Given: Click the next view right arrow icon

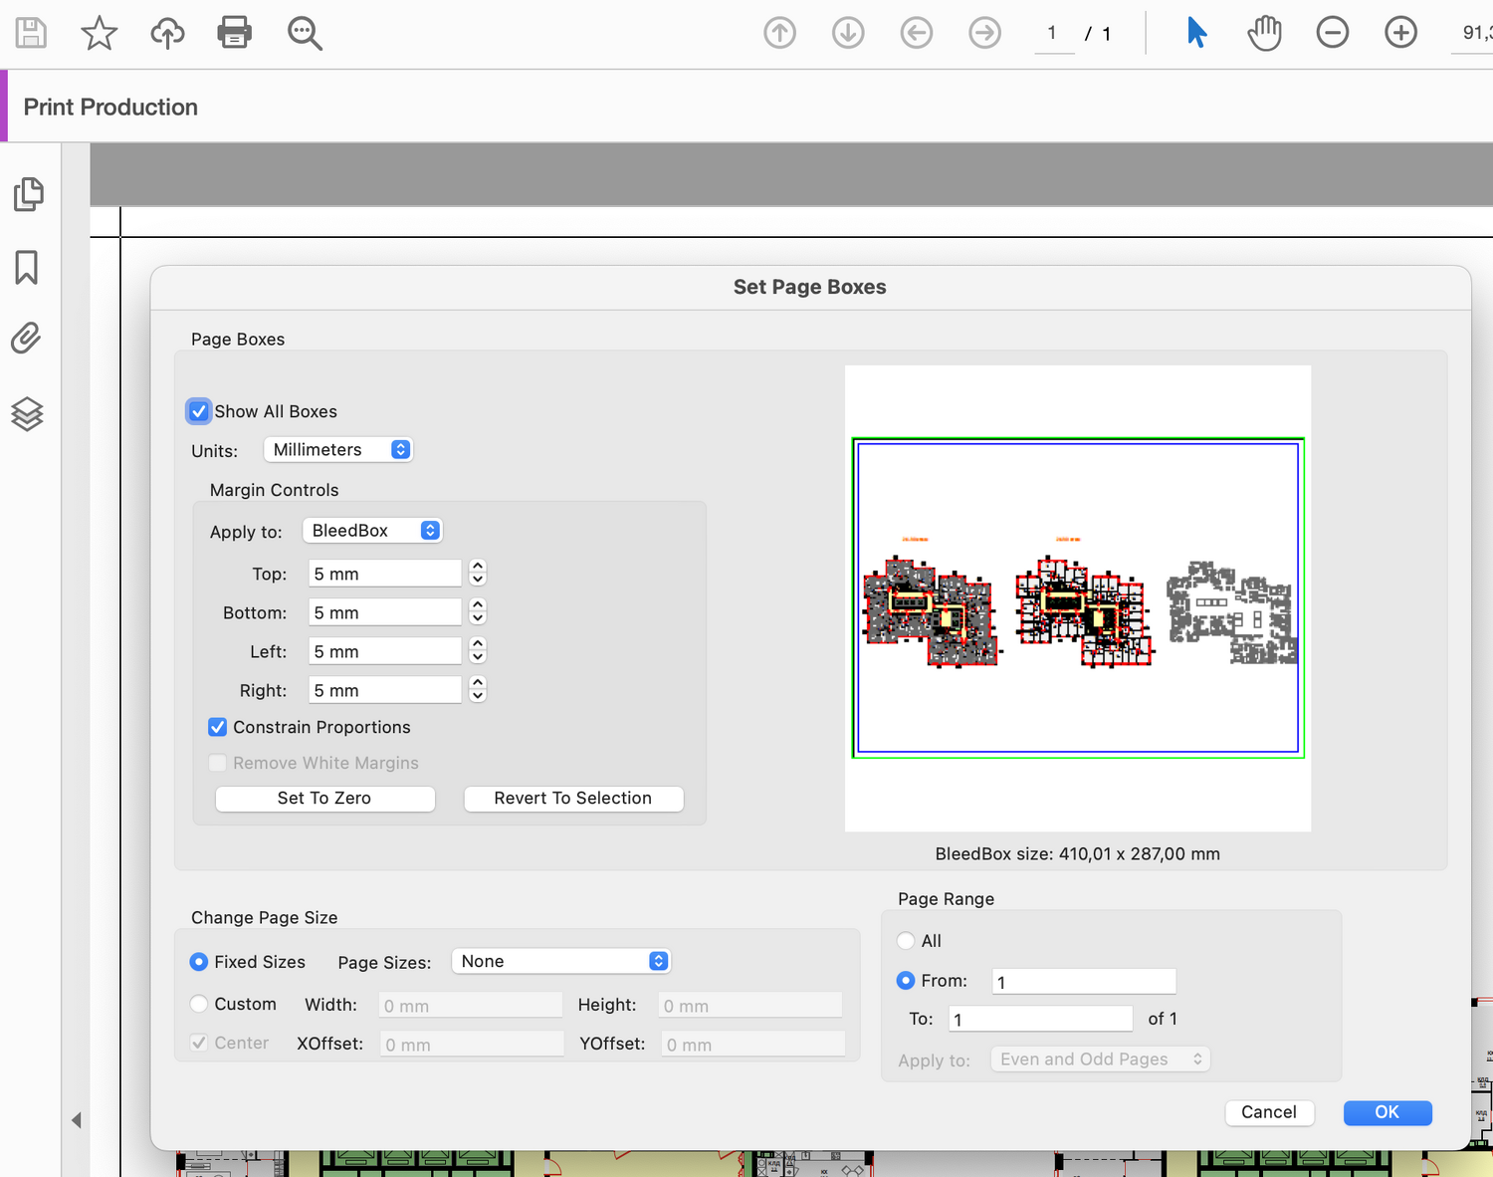Looking at the screenshot, I should coord(985,33).
